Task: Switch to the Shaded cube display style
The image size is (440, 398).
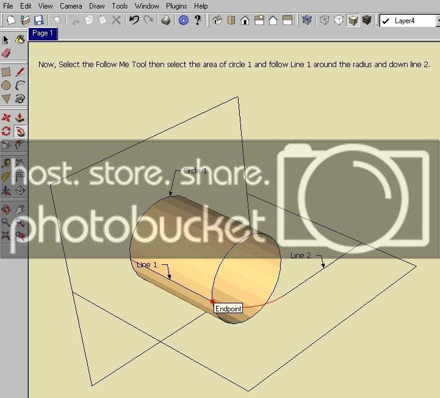Action: pyautogui.click(x=353, y=20)
